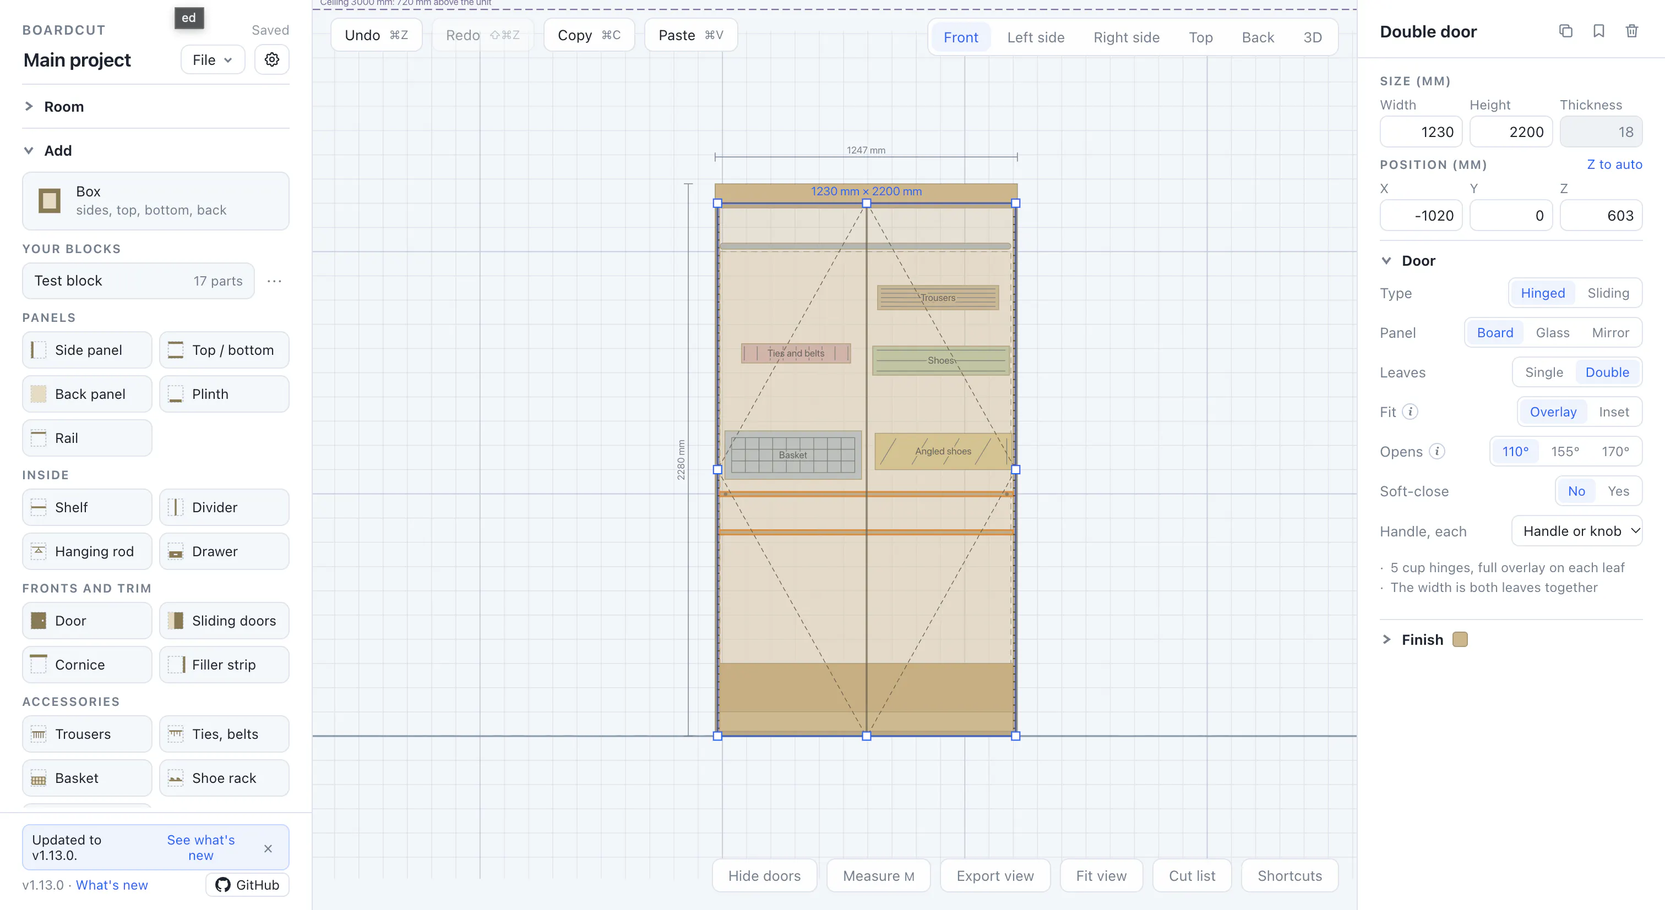This screenshot has height=910, width=1665.
Task: Add a Cornice trim
Action: [87, 665]
